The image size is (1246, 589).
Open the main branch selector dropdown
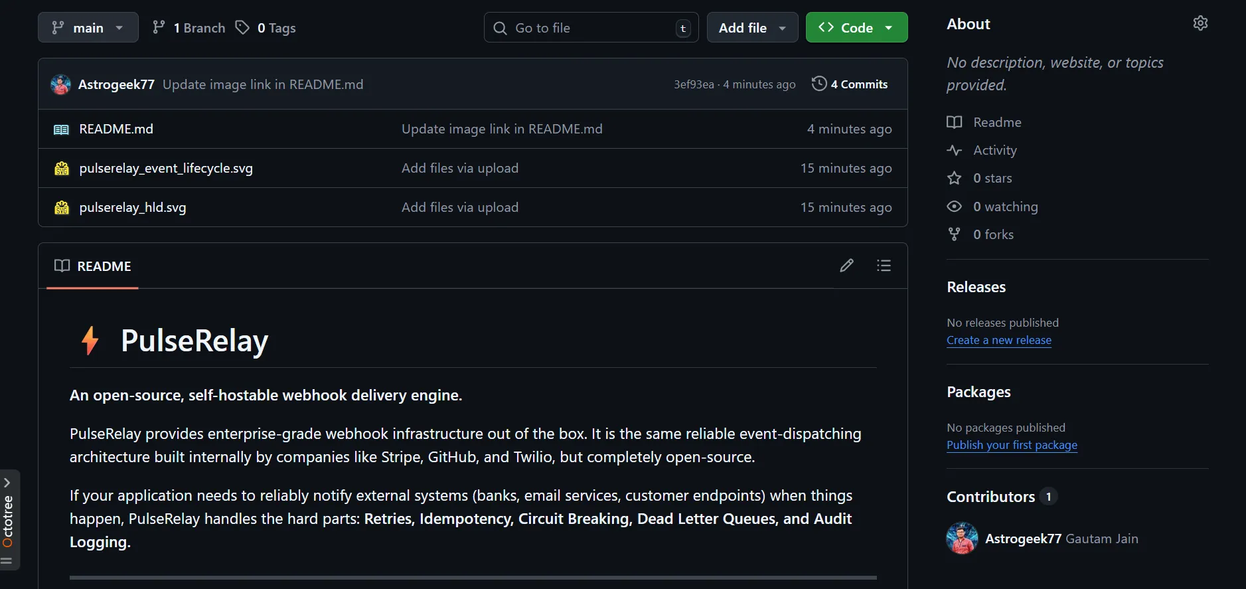point(88,27)
